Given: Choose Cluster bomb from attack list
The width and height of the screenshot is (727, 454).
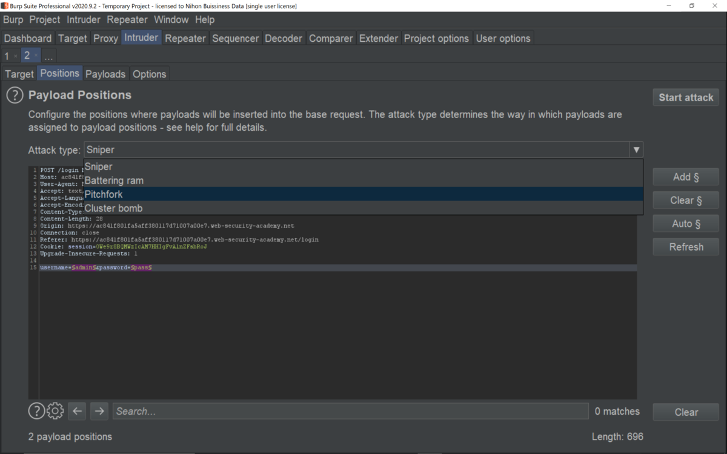Looking at the screenshot, I should pos(363,208).
